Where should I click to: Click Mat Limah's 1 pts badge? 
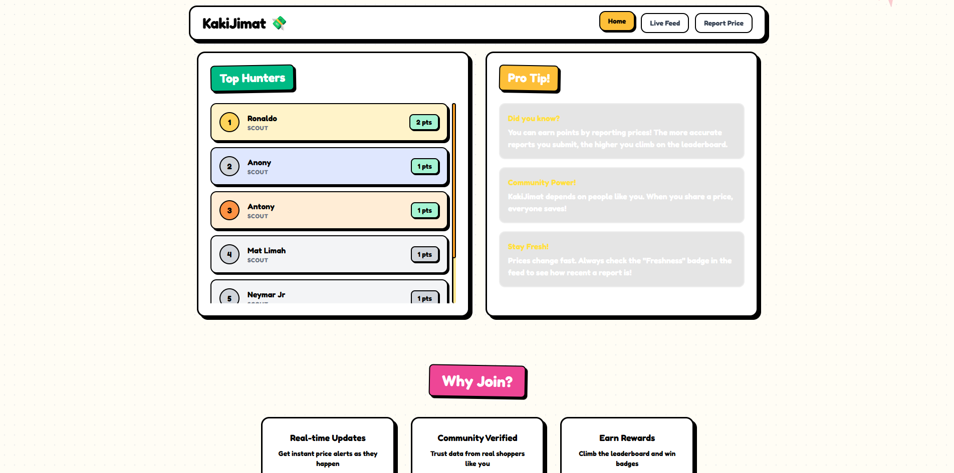pos(424,254)
